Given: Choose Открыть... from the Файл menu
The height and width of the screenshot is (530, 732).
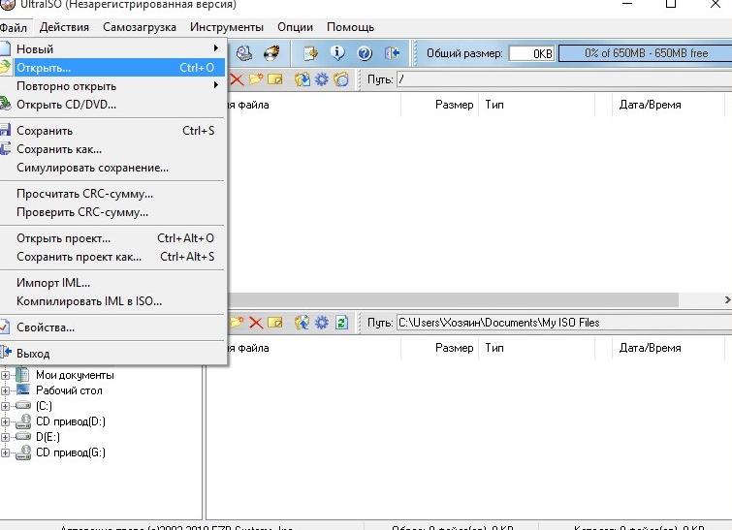Looking at the screenshot, I should tap(112, 68).
